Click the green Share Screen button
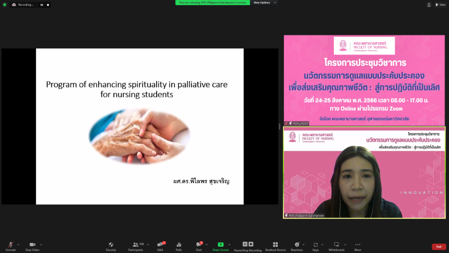449x253 pixels. [x=221, y=245]
